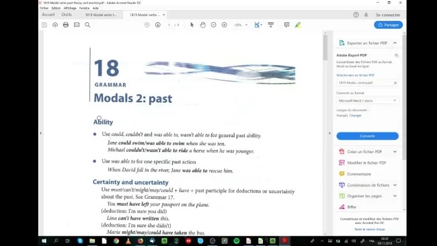
Task: Add a comment with the speech bubble icon
Action: 287,25
